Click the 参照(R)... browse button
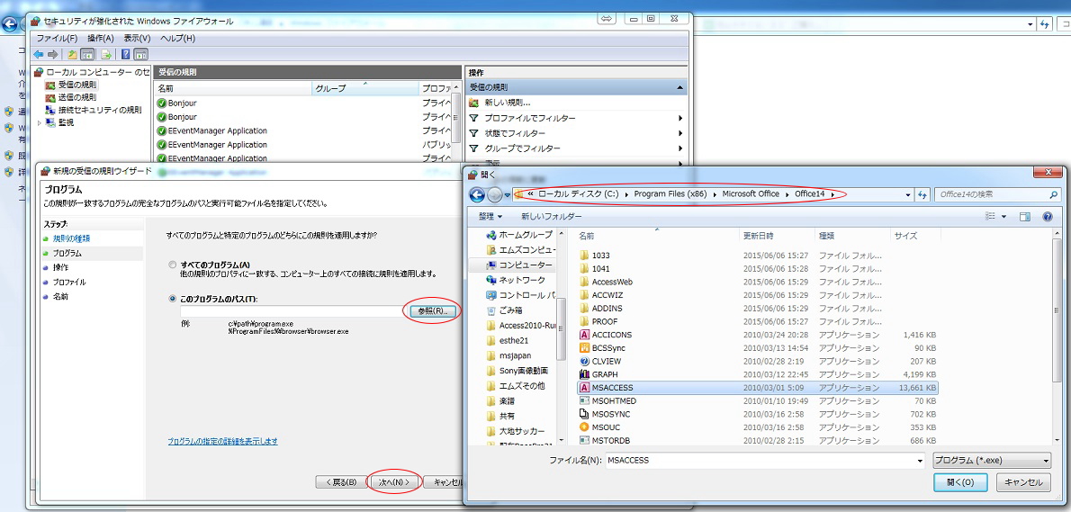Viewport: 1071px width, 512px height. tap(432, 311)
